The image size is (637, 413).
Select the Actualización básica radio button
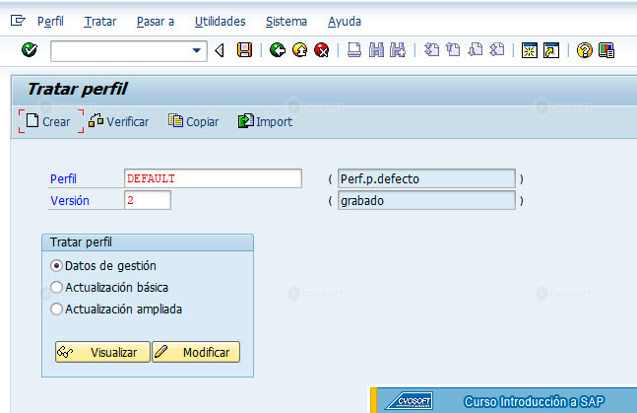56,287
